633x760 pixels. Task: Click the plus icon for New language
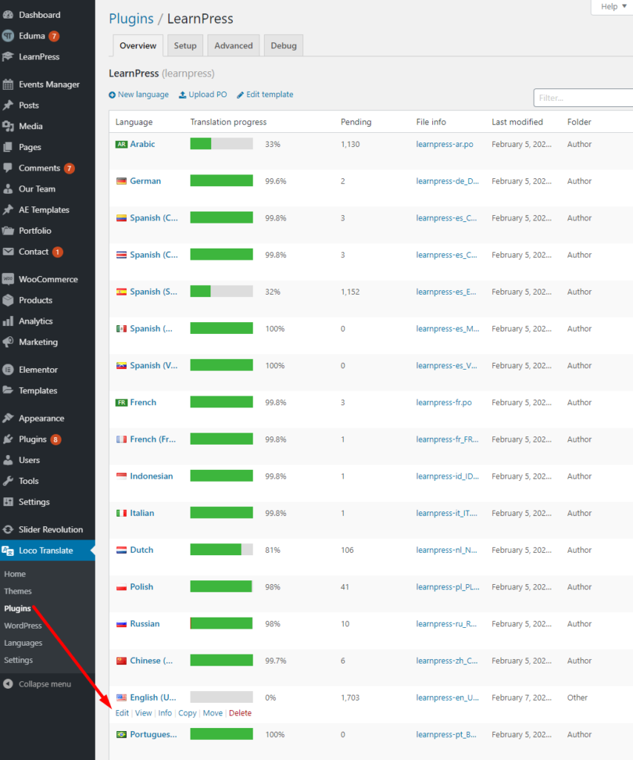pyautogui.click(x=113, y=95)
